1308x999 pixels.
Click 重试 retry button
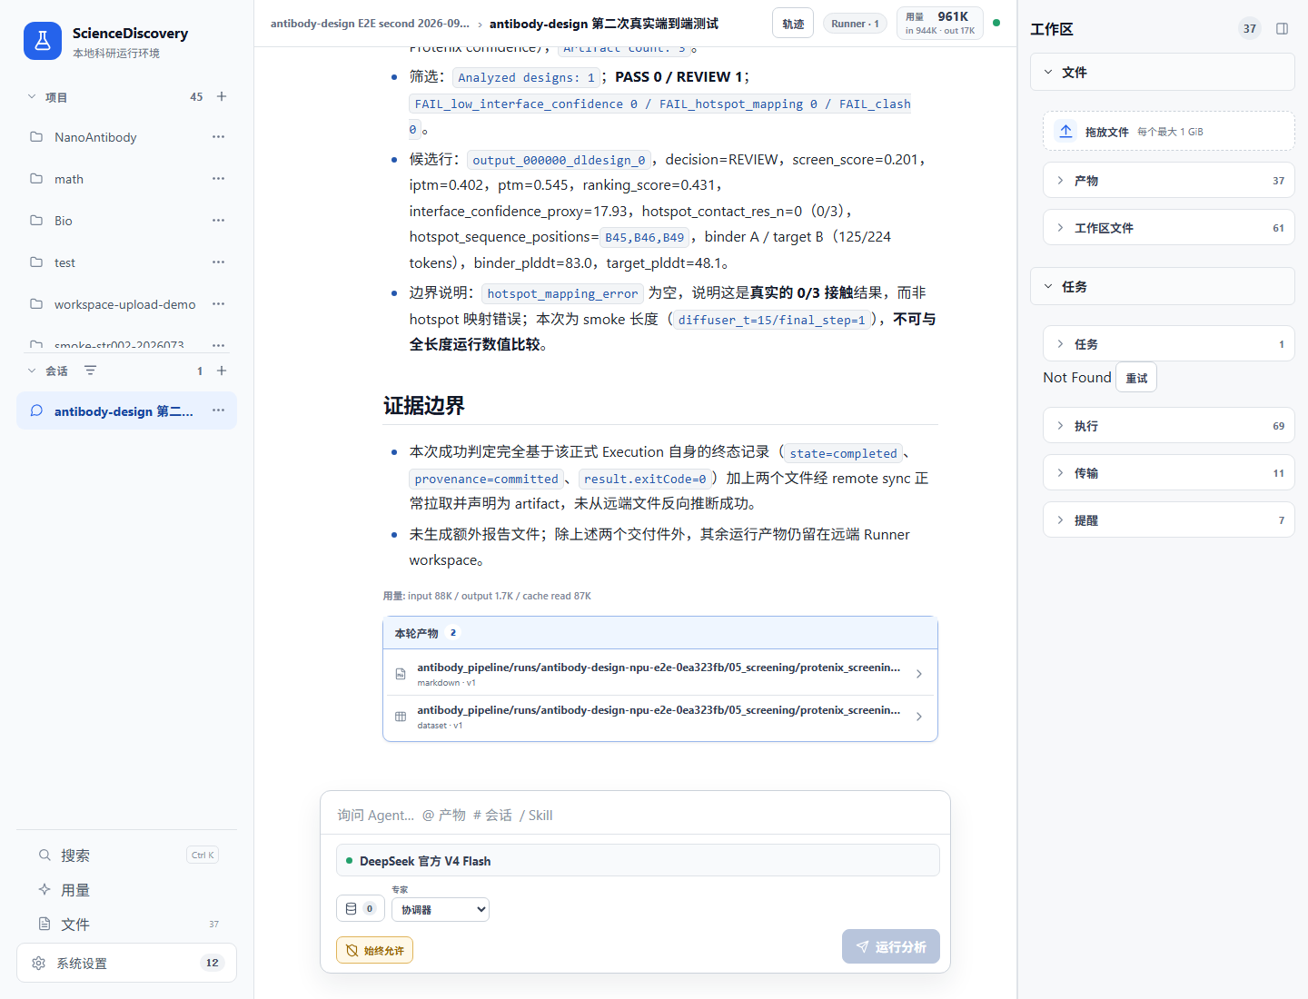(1136, 378)
